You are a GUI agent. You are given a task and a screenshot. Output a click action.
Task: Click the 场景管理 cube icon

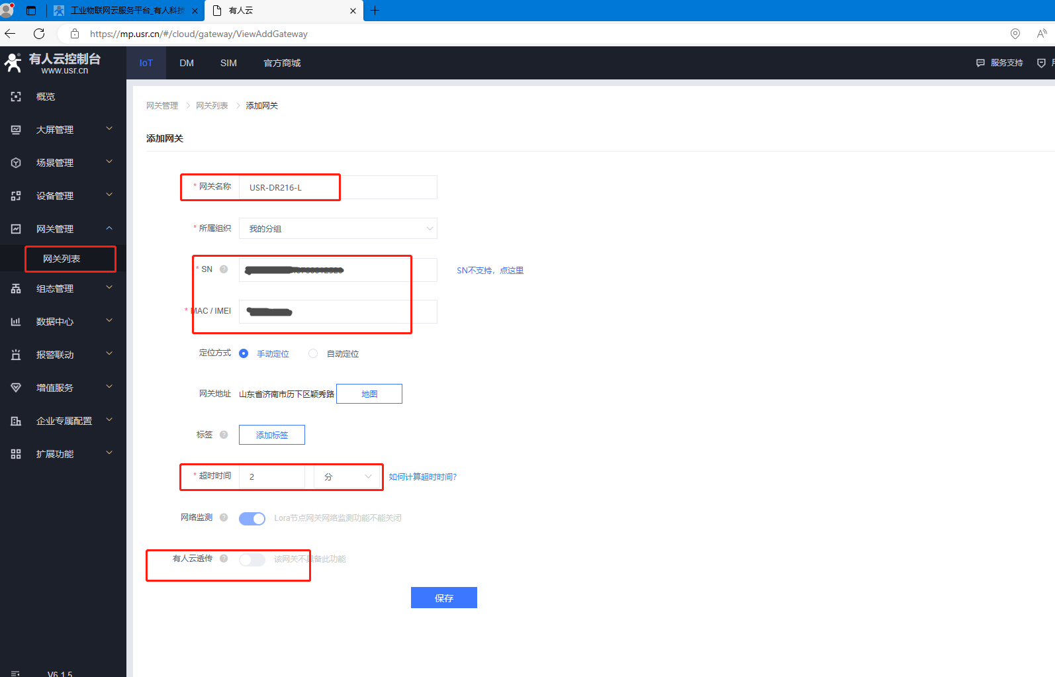pos(16,163)
